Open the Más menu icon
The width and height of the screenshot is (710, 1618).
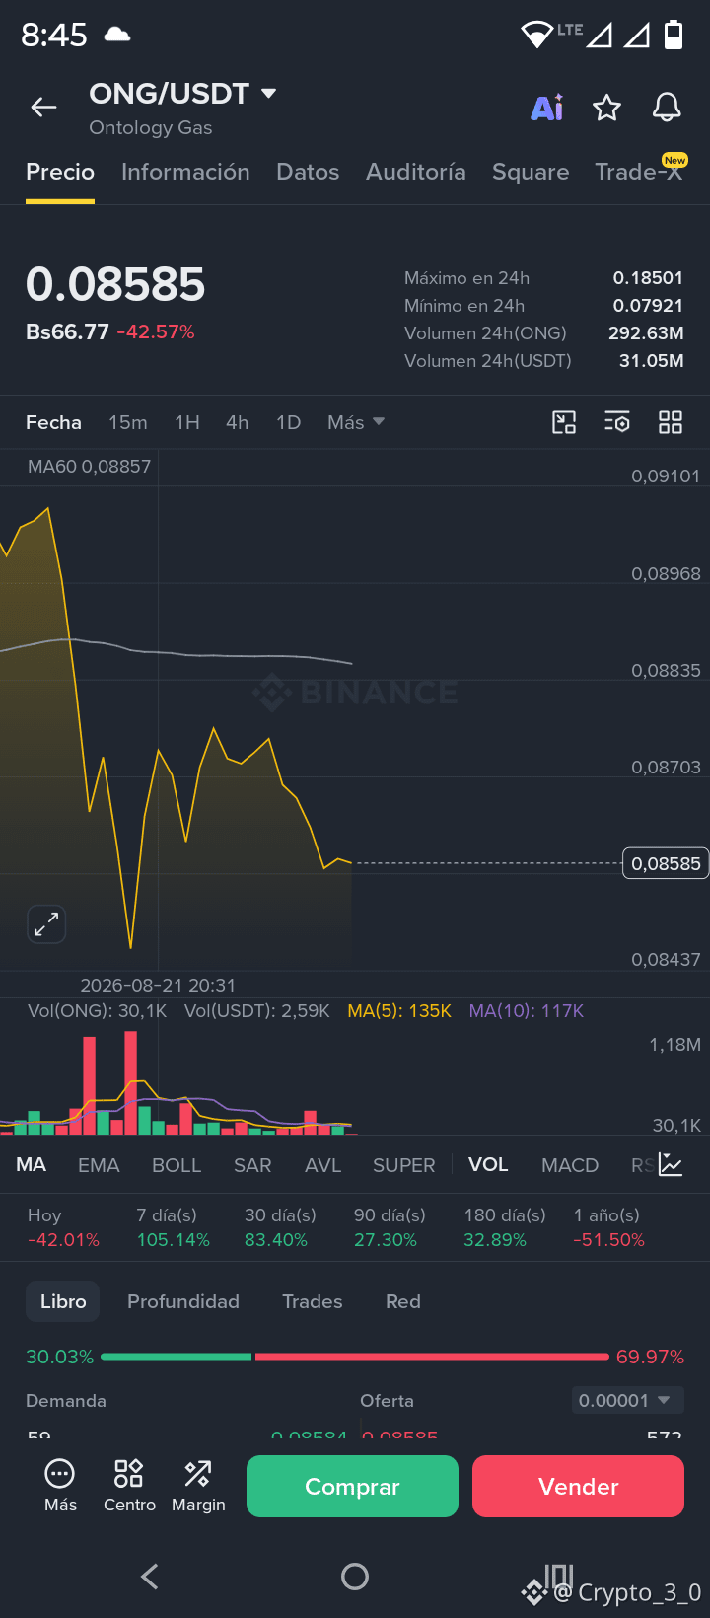click(x=60, y=1485)
